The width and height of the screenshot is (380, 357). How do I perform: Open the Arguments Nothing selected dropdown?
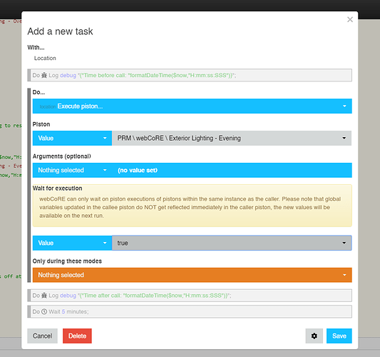point(72,170)
